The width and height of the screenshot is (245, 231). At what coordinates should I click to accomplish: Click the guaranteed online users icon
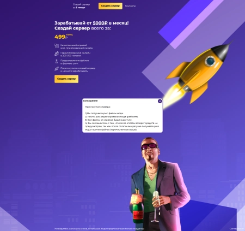[57, 54]
